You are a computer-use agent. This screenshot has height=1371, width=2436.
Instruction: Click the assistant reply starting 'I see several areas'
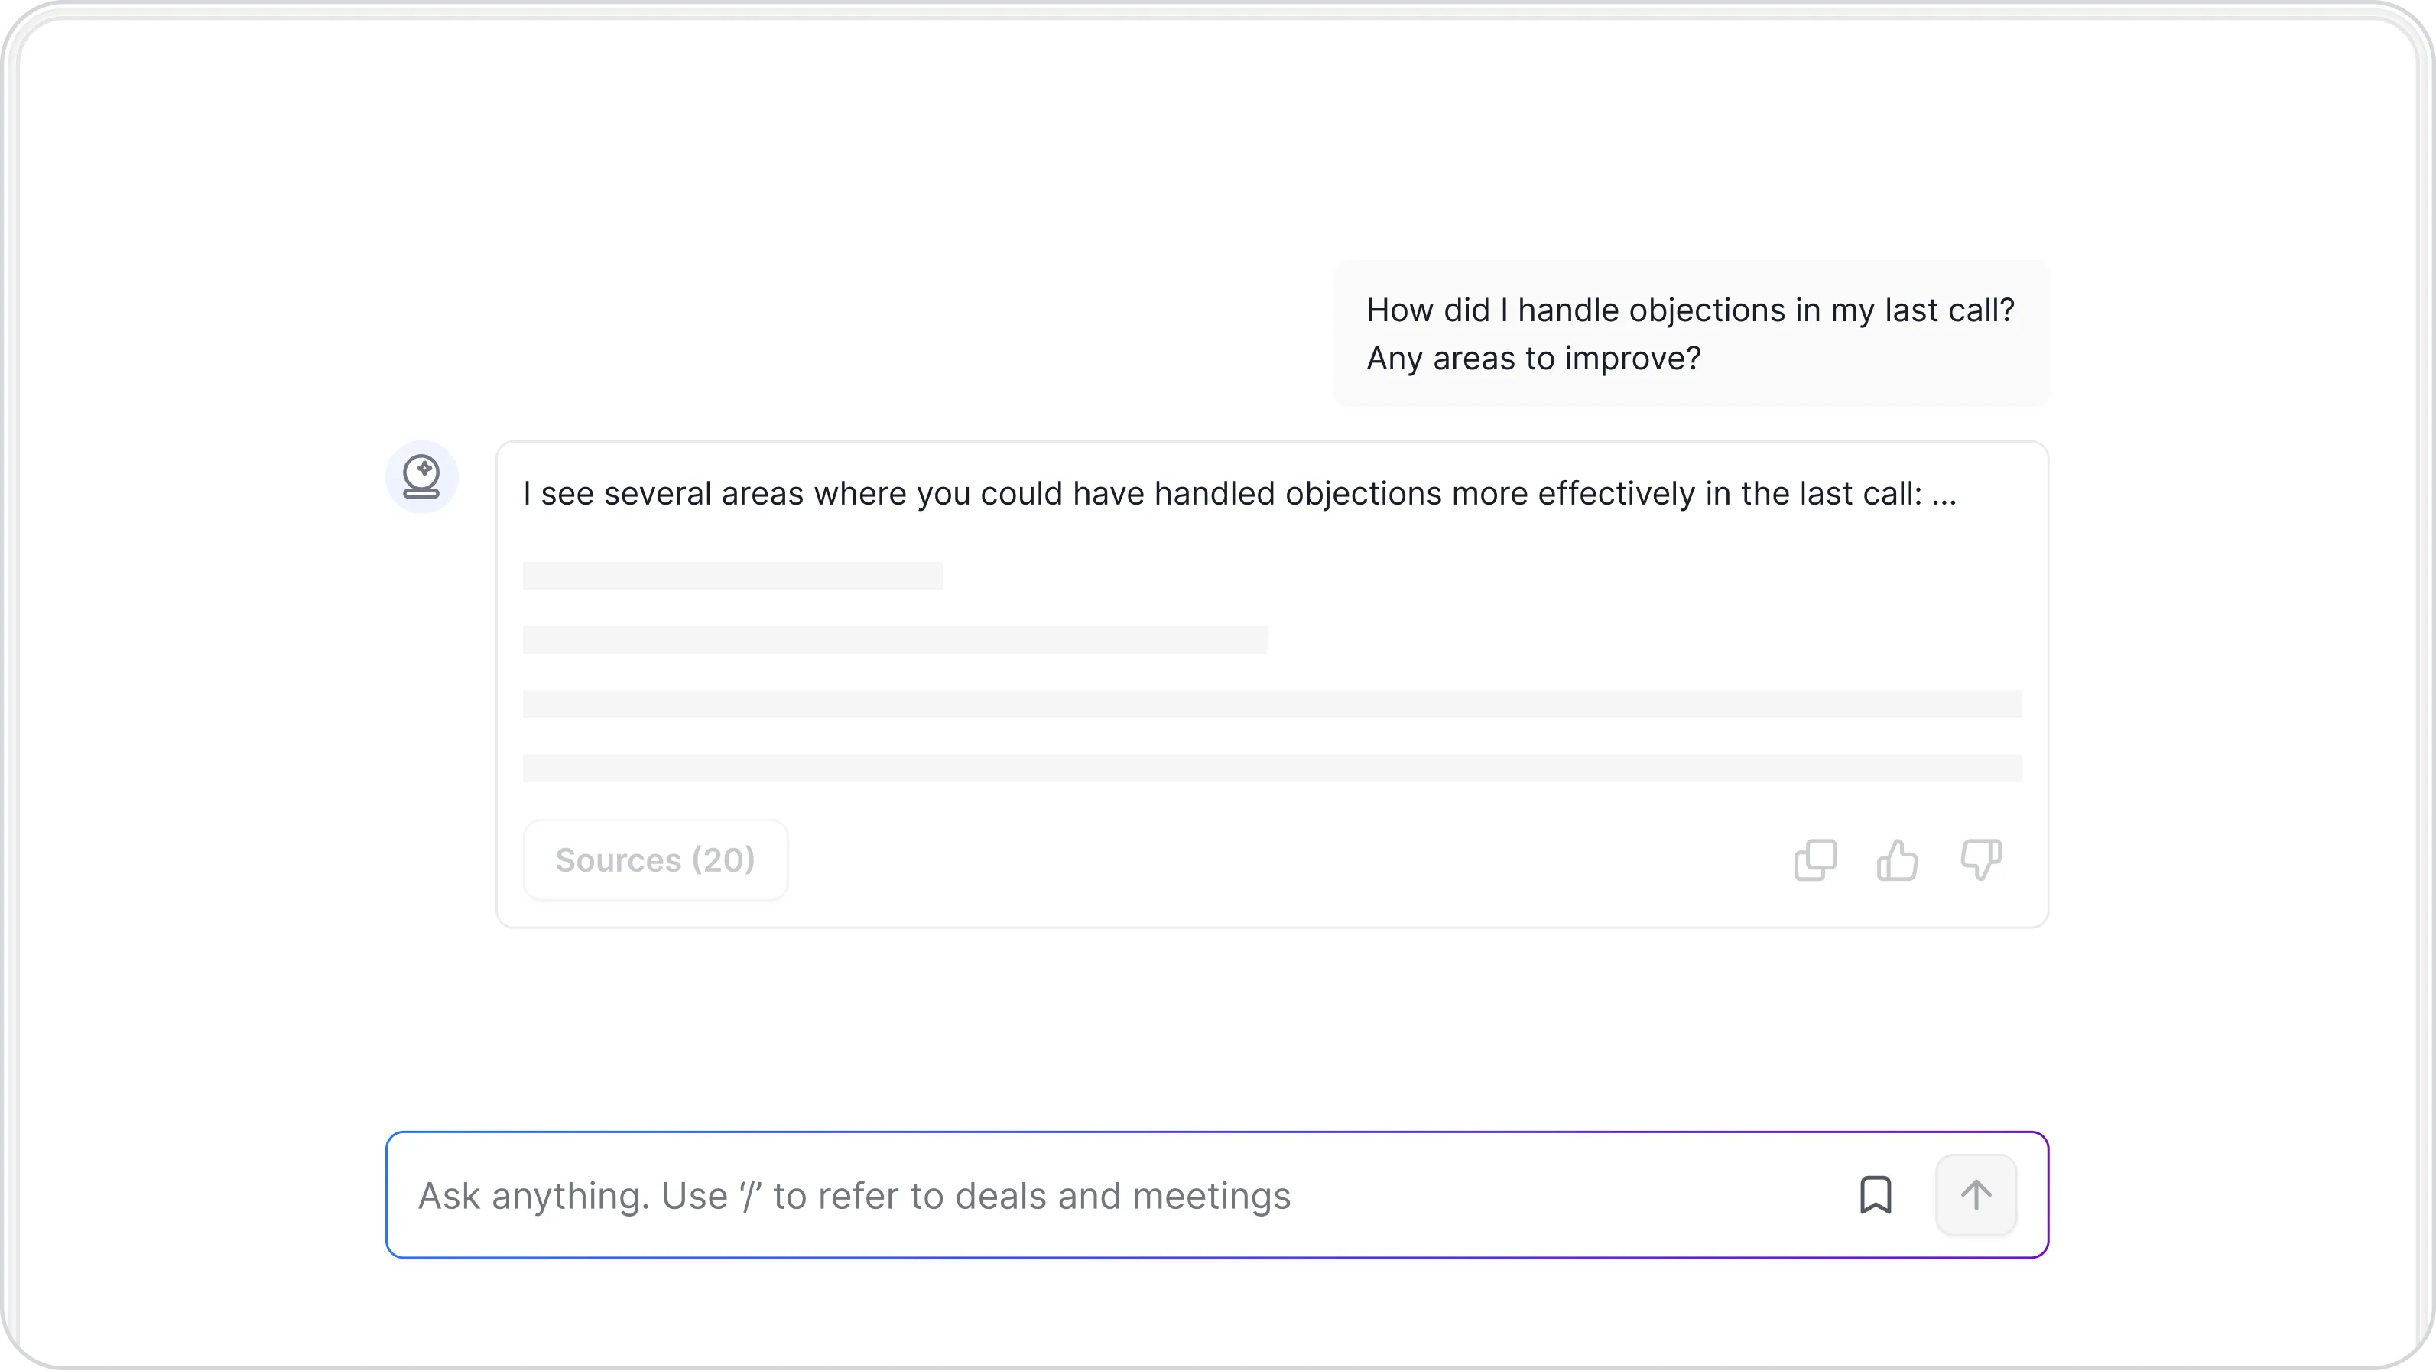point(1239,493)
